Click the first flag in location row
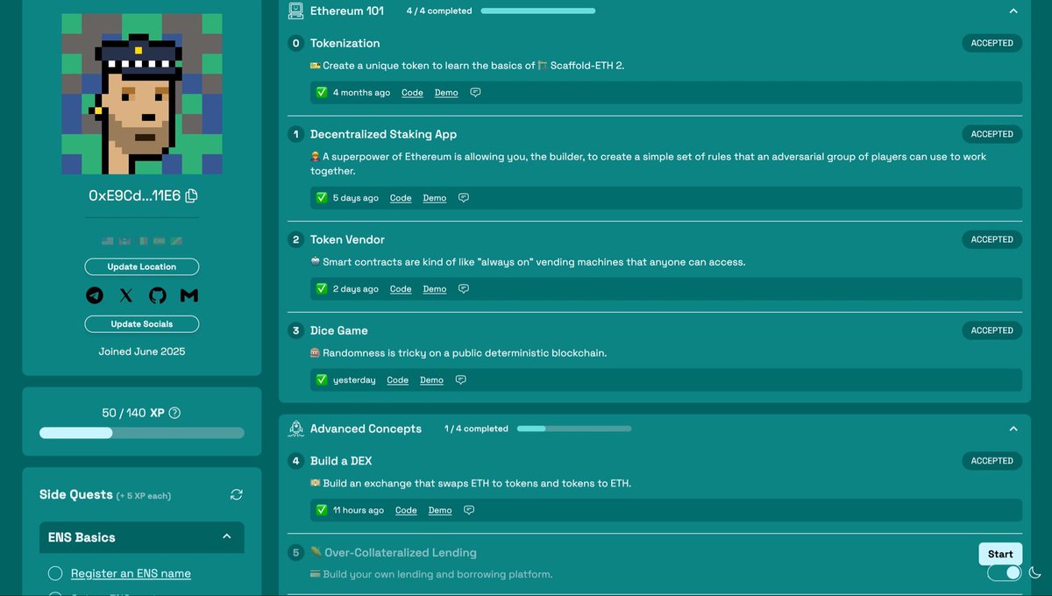Viewport: 1052px width, 596px height. click(x=108, y=241)
